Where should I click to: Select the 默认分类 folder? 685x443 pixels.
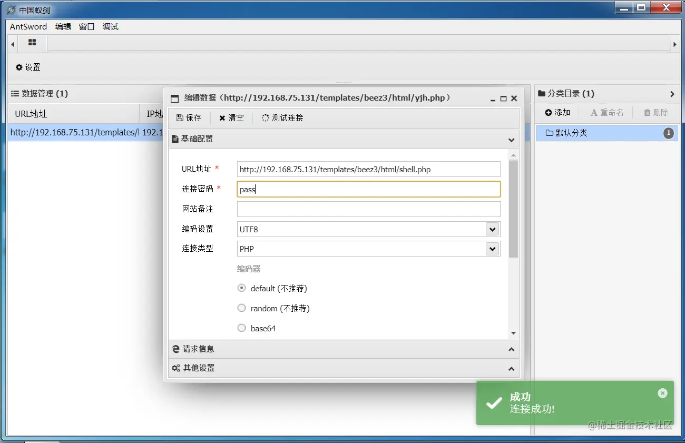pyautogui.click(x=606, y=133)
